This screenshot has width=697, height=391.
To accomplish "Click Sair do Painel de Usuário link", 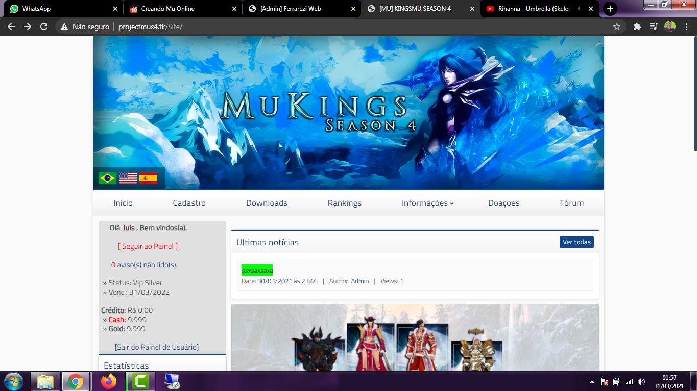I will pyautogui.click(x=157, y=347).
